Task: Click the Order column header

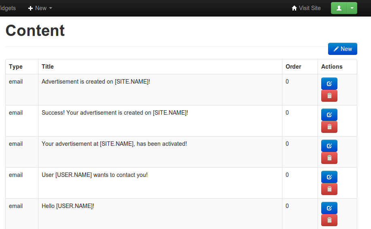Action: pos(293,67)
